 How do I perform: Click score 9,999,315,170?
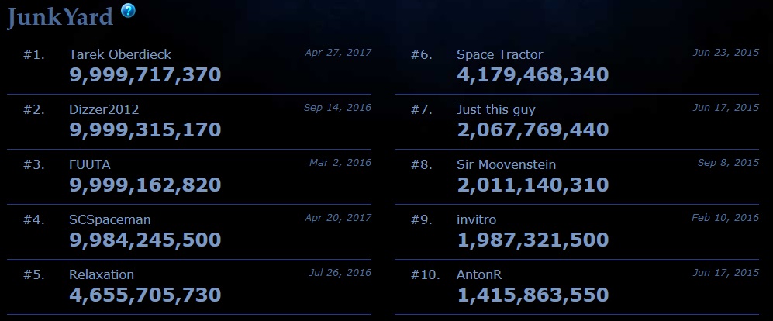coord(145,130)
